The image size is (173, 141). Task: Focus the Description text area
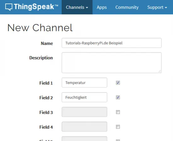pyautogui.click(x=112, y=63)
